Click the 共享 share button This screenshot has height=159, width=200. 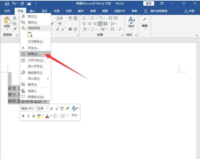tap(190, 11)
